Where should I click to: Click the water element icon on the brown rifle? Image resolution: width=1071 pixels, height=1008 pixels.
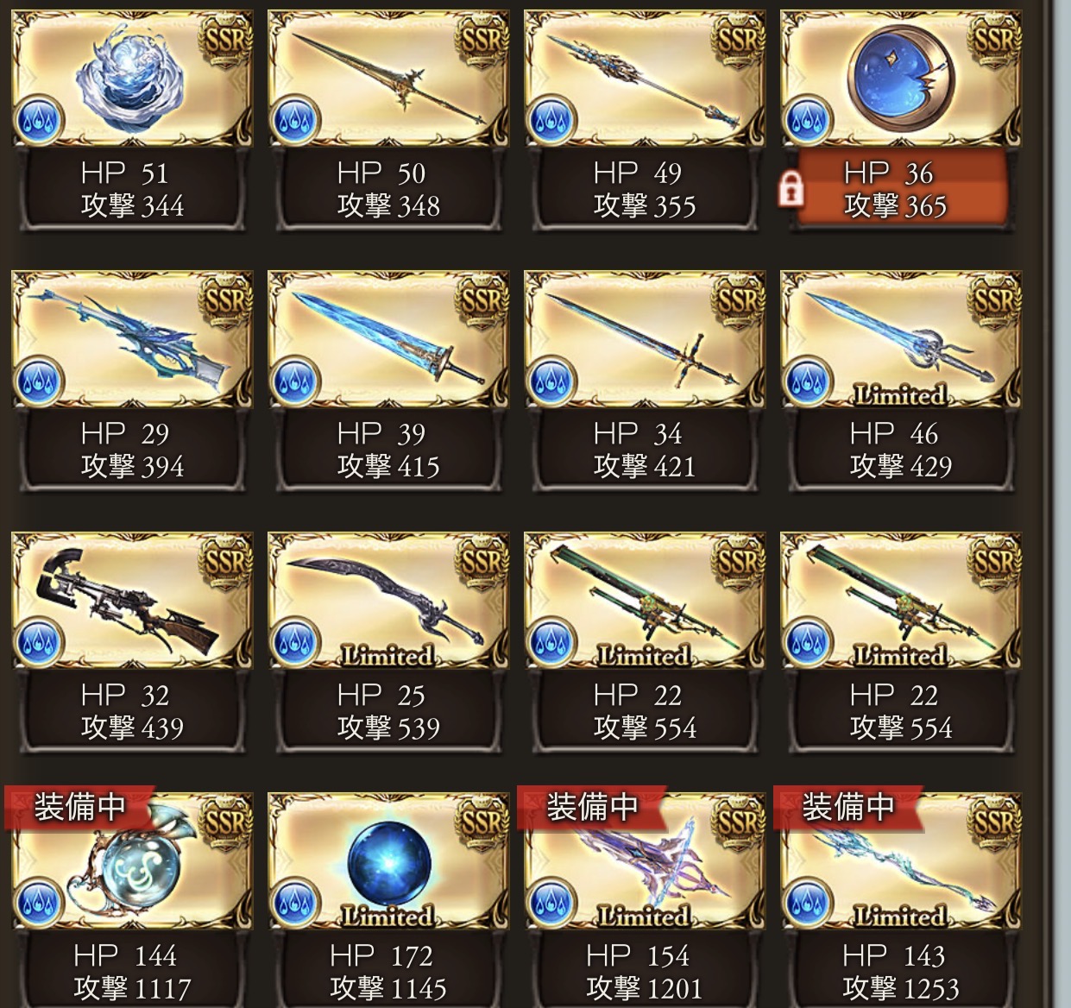[x=38, y=641]
